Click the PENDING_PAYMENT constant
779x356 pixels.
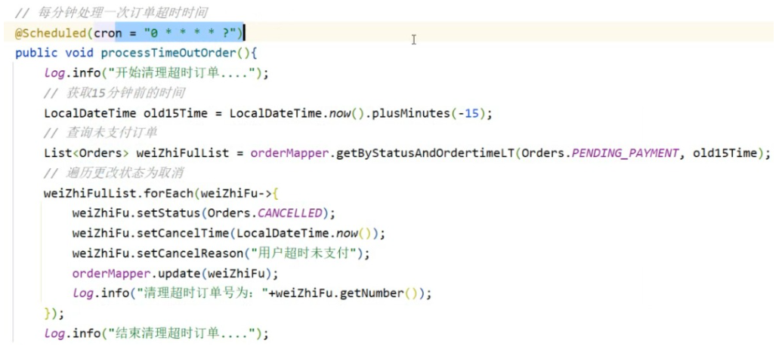(614, 153)
